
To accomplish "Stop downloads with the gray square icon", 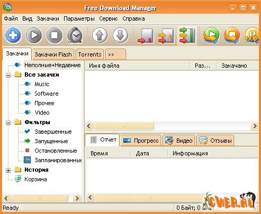I will coord(55,35).
